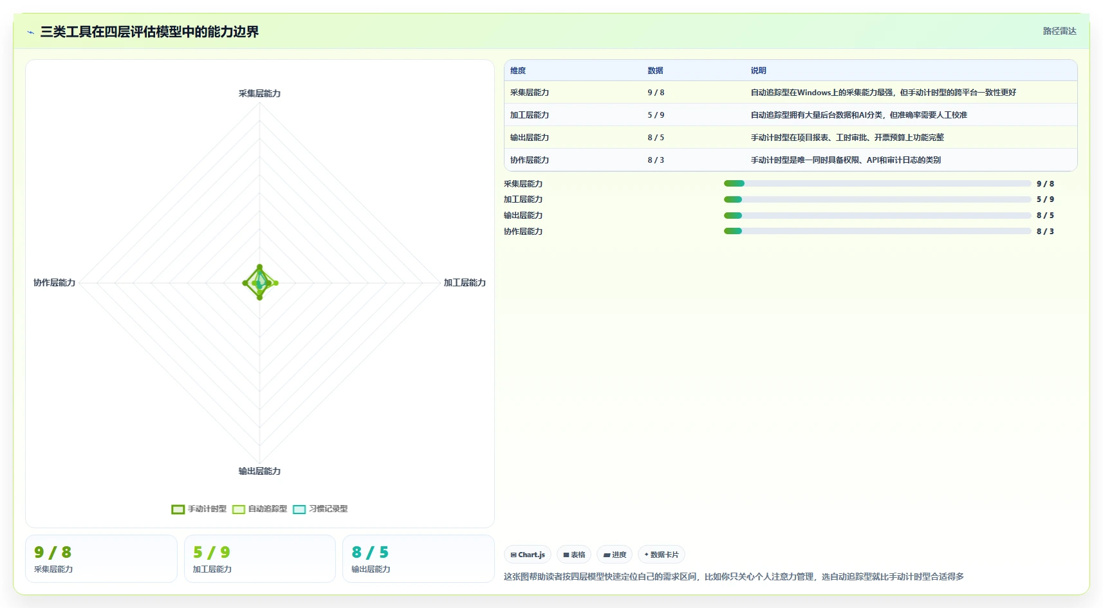Click the 加工层能力 cell in the table
The width and height of the screenshot is (1103, 608).
pos(530,115)
